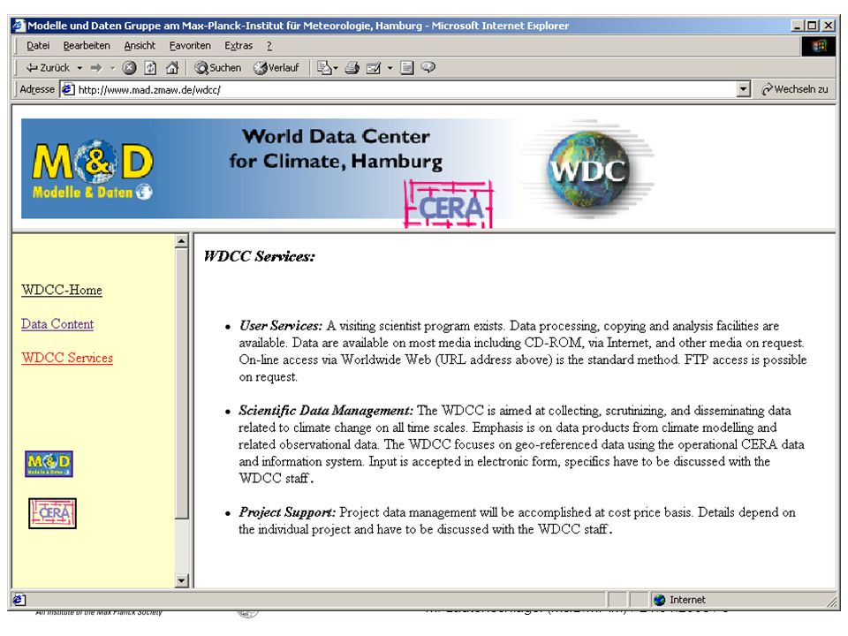Show the Verlauf history pane

pos(276,68)
